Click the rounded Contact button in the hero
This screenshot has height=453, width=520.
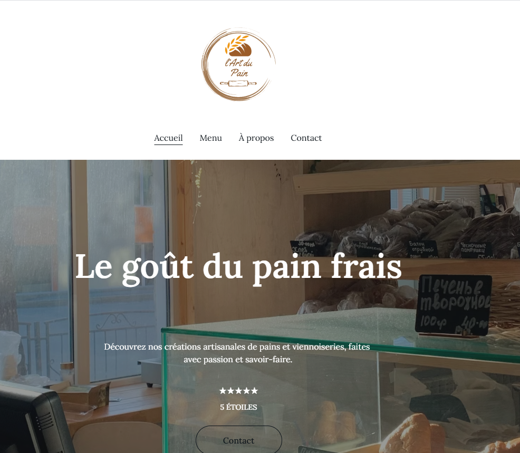click(x=239, y=440)
